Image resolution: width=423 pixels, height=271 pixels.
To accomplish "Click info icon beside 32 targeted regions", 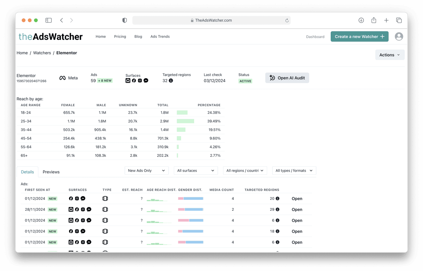I will [171, 81].
